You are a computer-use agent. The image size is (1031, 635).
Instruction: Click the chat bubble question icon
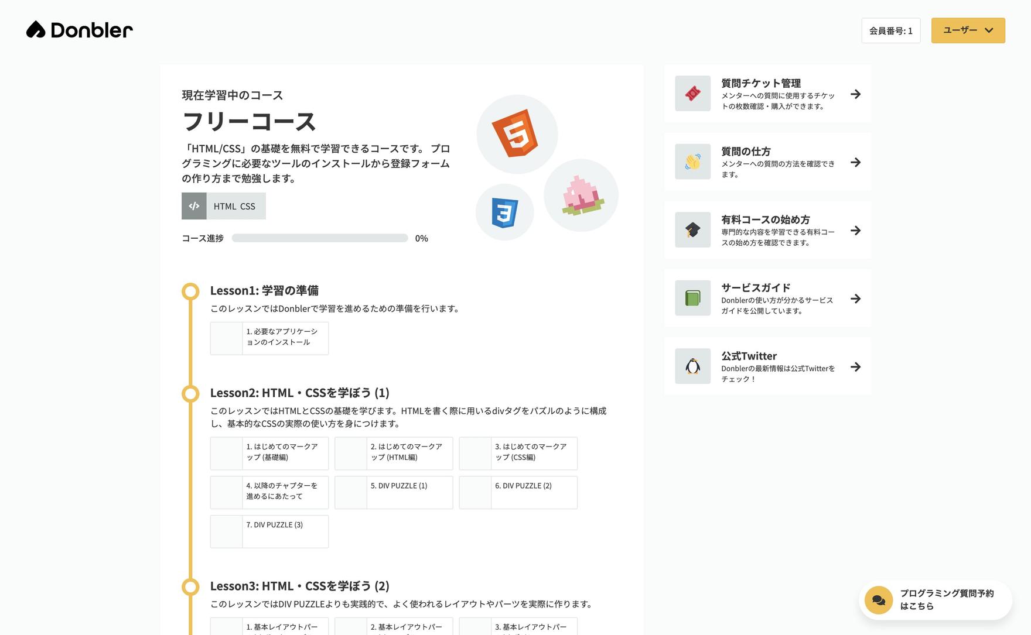878,600
